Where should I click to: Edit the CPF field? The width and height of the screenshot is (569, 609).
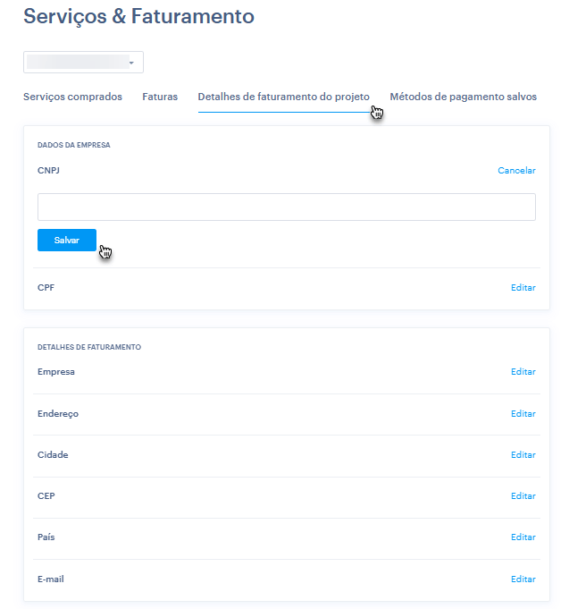point(523,288)
